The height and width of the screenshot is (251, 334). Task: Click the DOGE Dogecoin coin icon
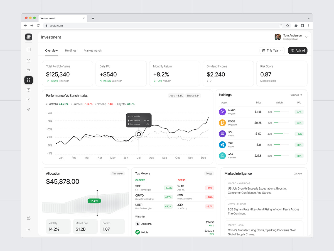point(222,123)
